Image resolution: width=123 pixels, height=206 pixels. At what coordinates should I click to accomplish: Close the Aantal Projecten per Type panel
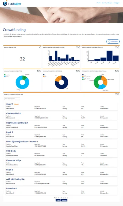[40, 71]
